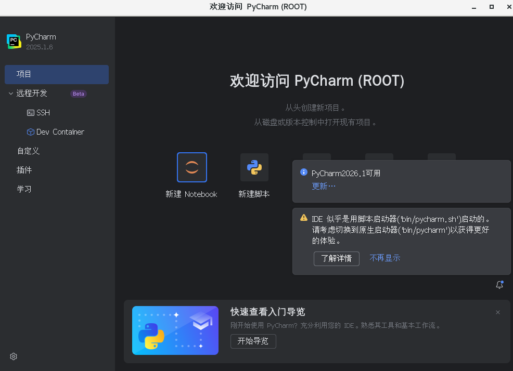Open the notifications bell icon
The width and height of the screenshot is (513, 371).
click(x=499, y=285)
